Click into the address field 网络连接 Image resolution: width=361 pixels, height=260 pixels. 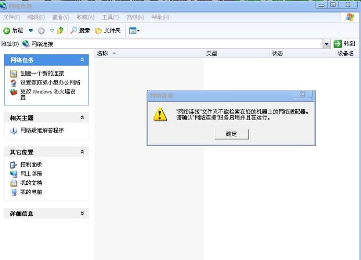click(x=172, y=44)
